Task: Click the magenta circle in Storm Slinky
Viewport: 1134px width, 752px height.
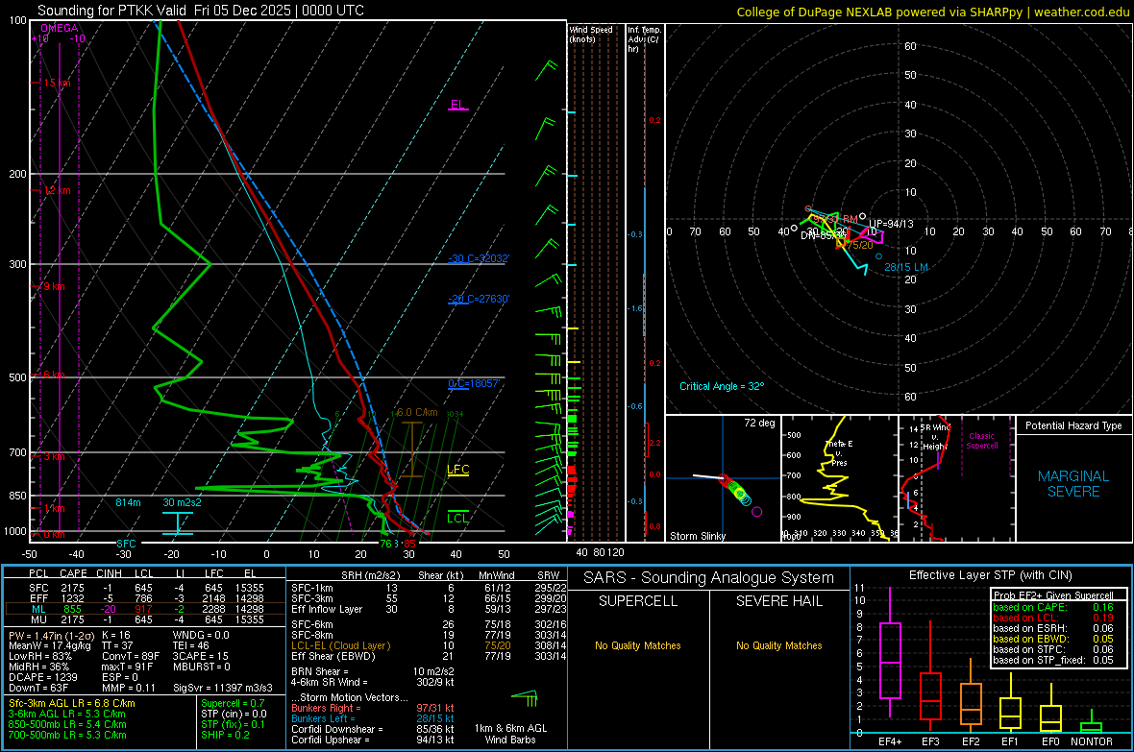Action: point(757,512)
